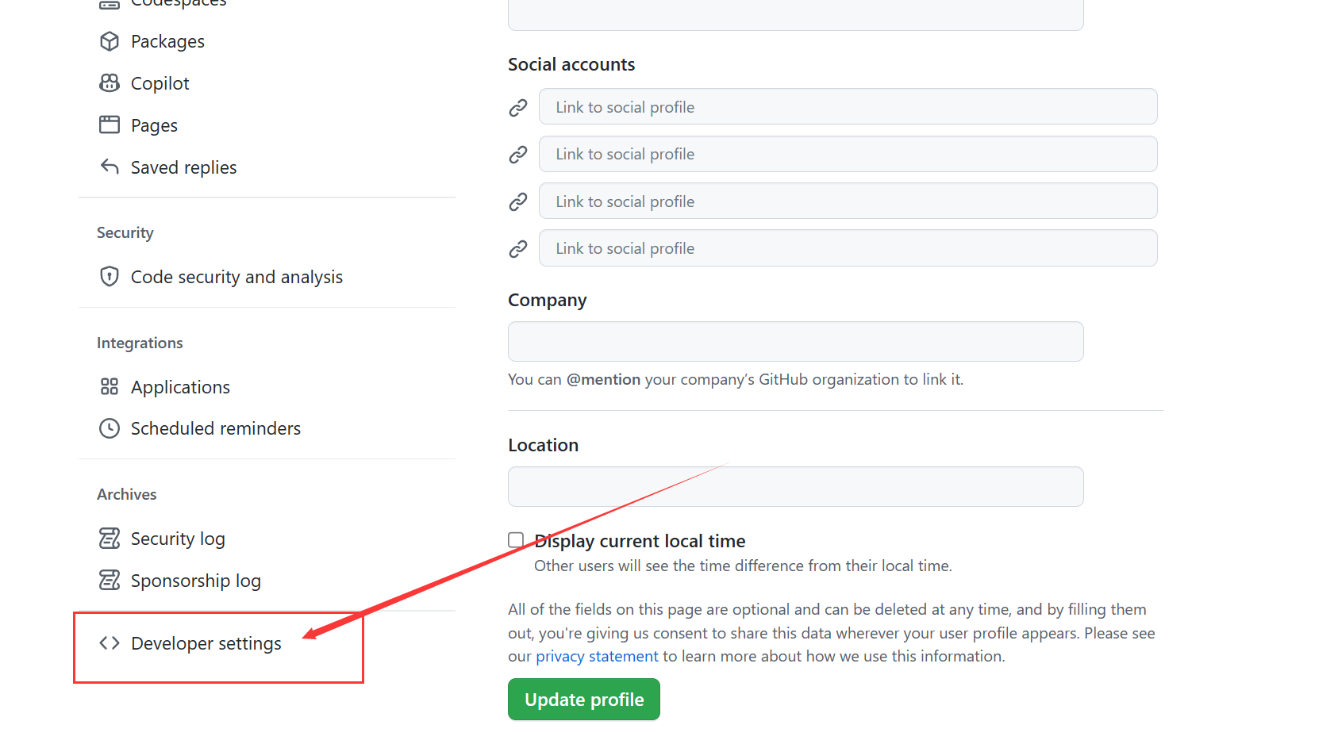Open Code security and analysis
The width and height of the screenshot is (1338, 744).
(x=236, y=277)
